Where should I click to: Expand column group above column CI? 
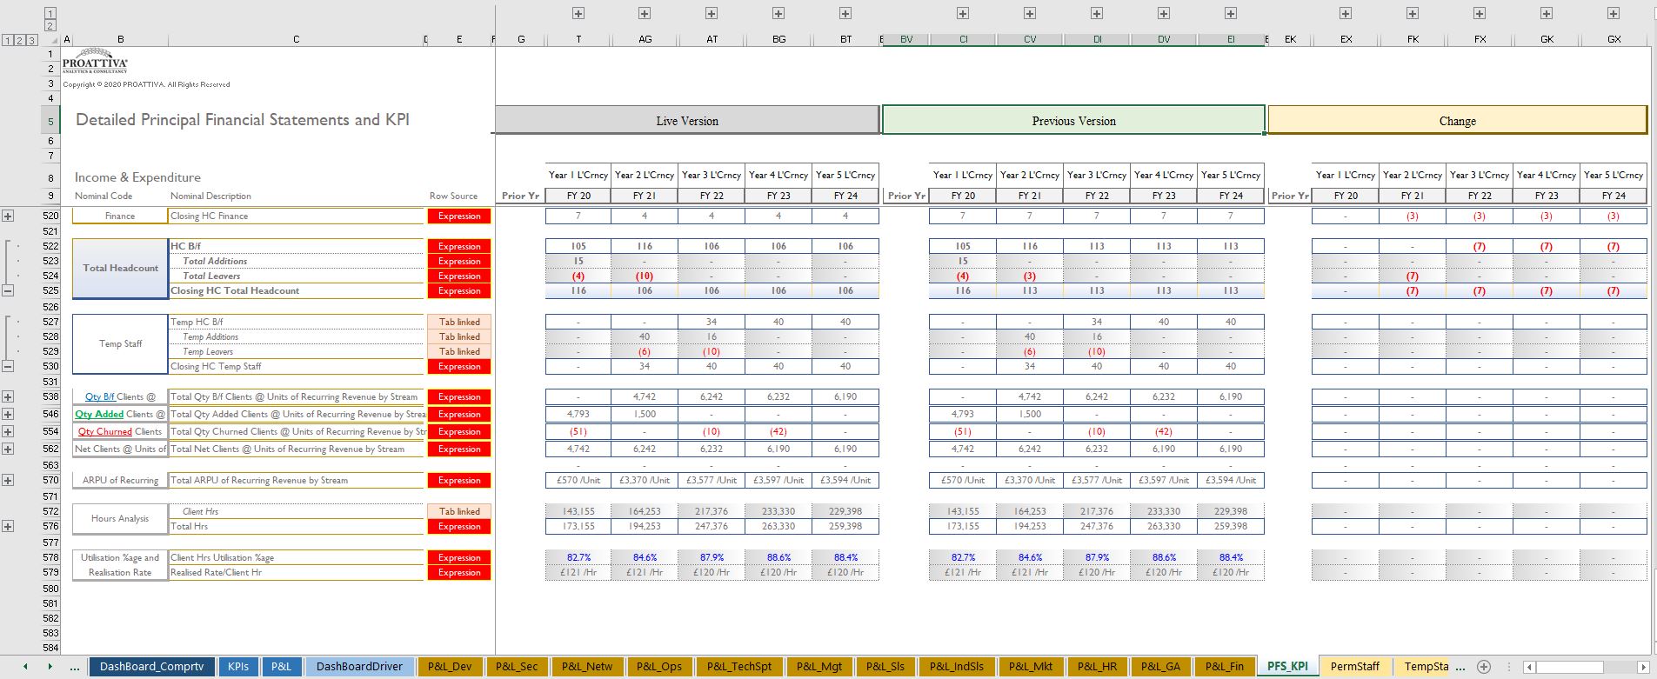coord(963,13)
